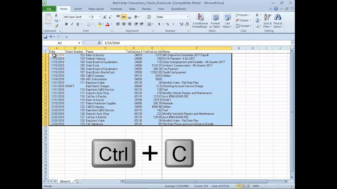Switch to the Insert tab
The width and height of the screenshot is (337, 189).
(78, 9)
